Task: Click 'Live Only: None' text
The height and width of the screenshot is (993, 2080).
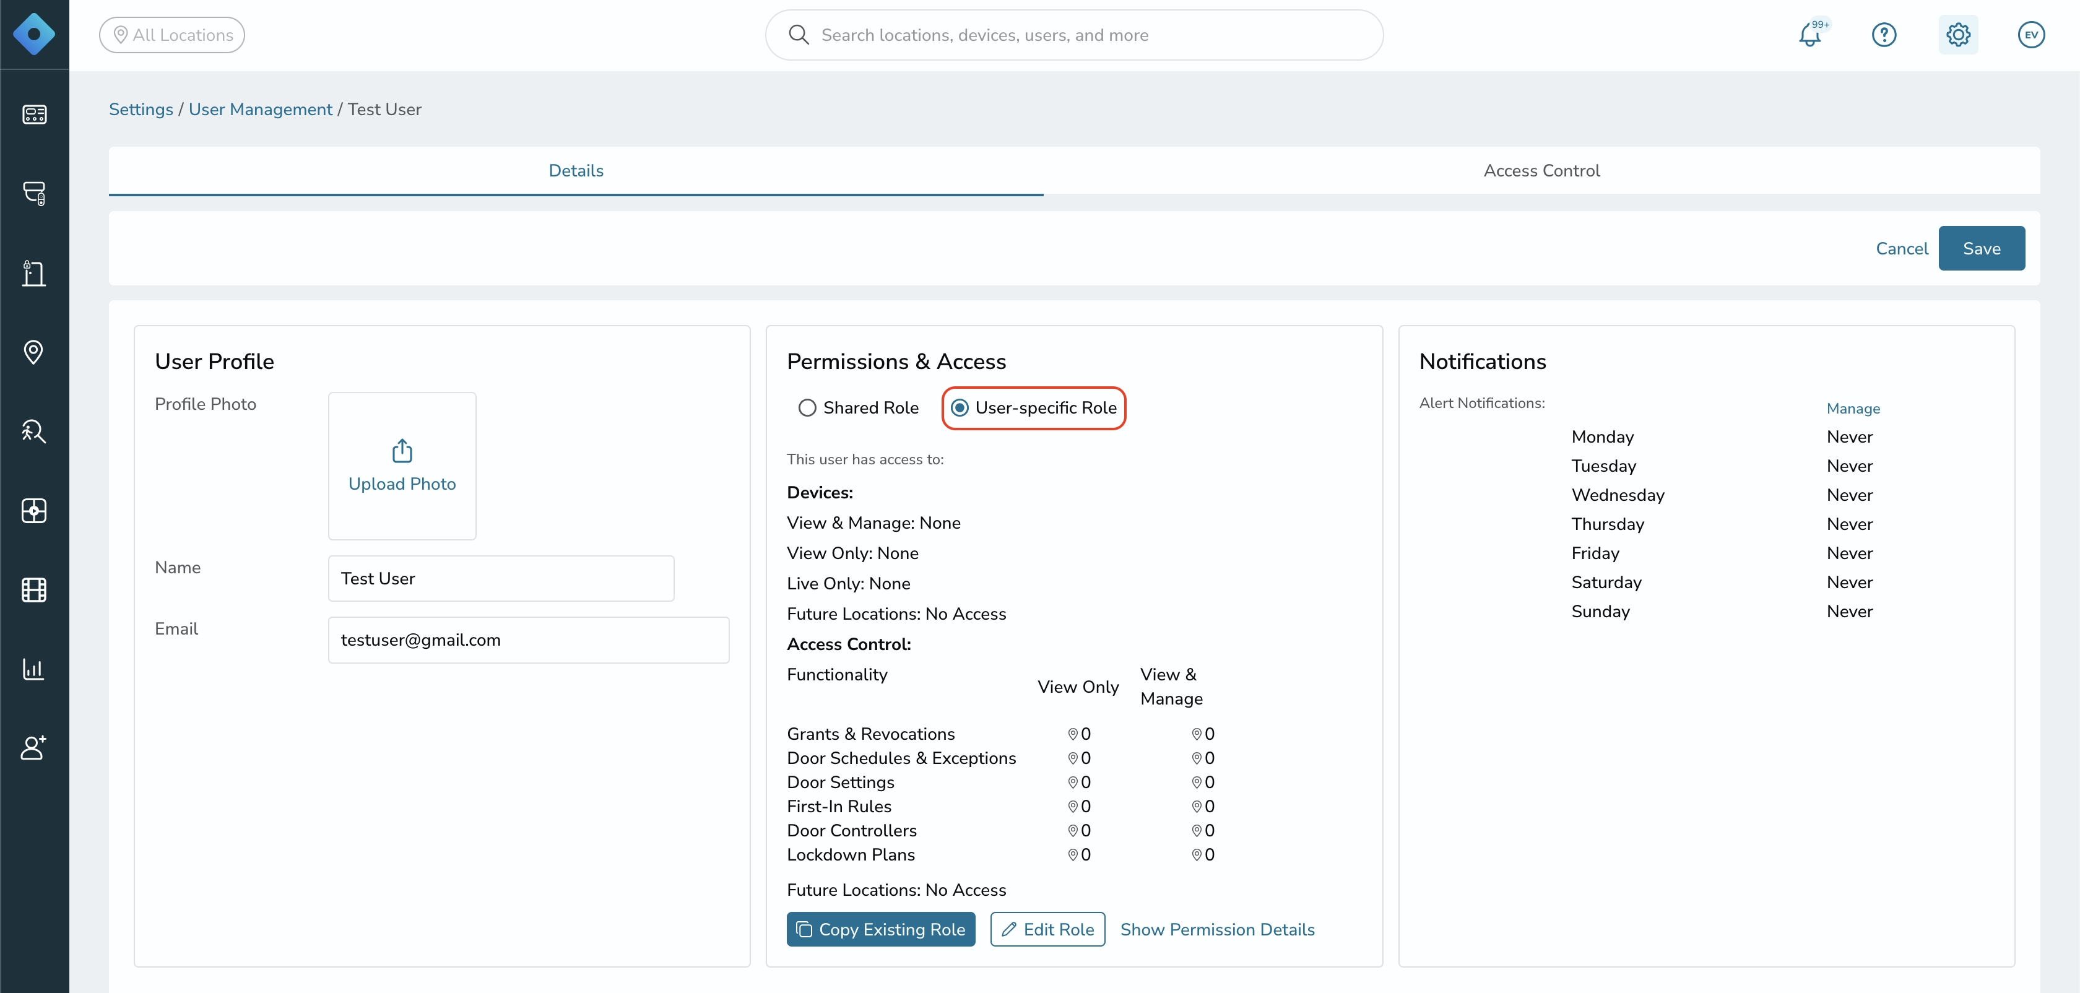Action: [849, 583]
